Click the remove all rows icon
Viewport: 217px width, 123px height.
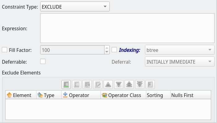pyautogui.click(x=87, y=84)
